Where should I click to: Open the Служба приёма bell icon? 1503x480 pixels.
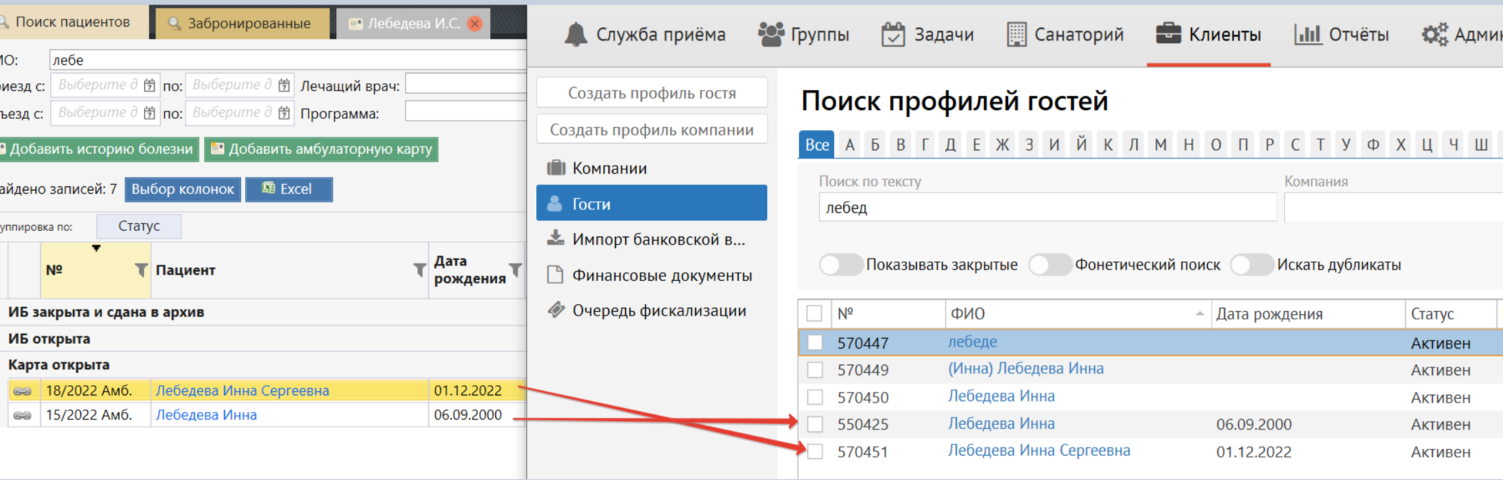[576, 34]
